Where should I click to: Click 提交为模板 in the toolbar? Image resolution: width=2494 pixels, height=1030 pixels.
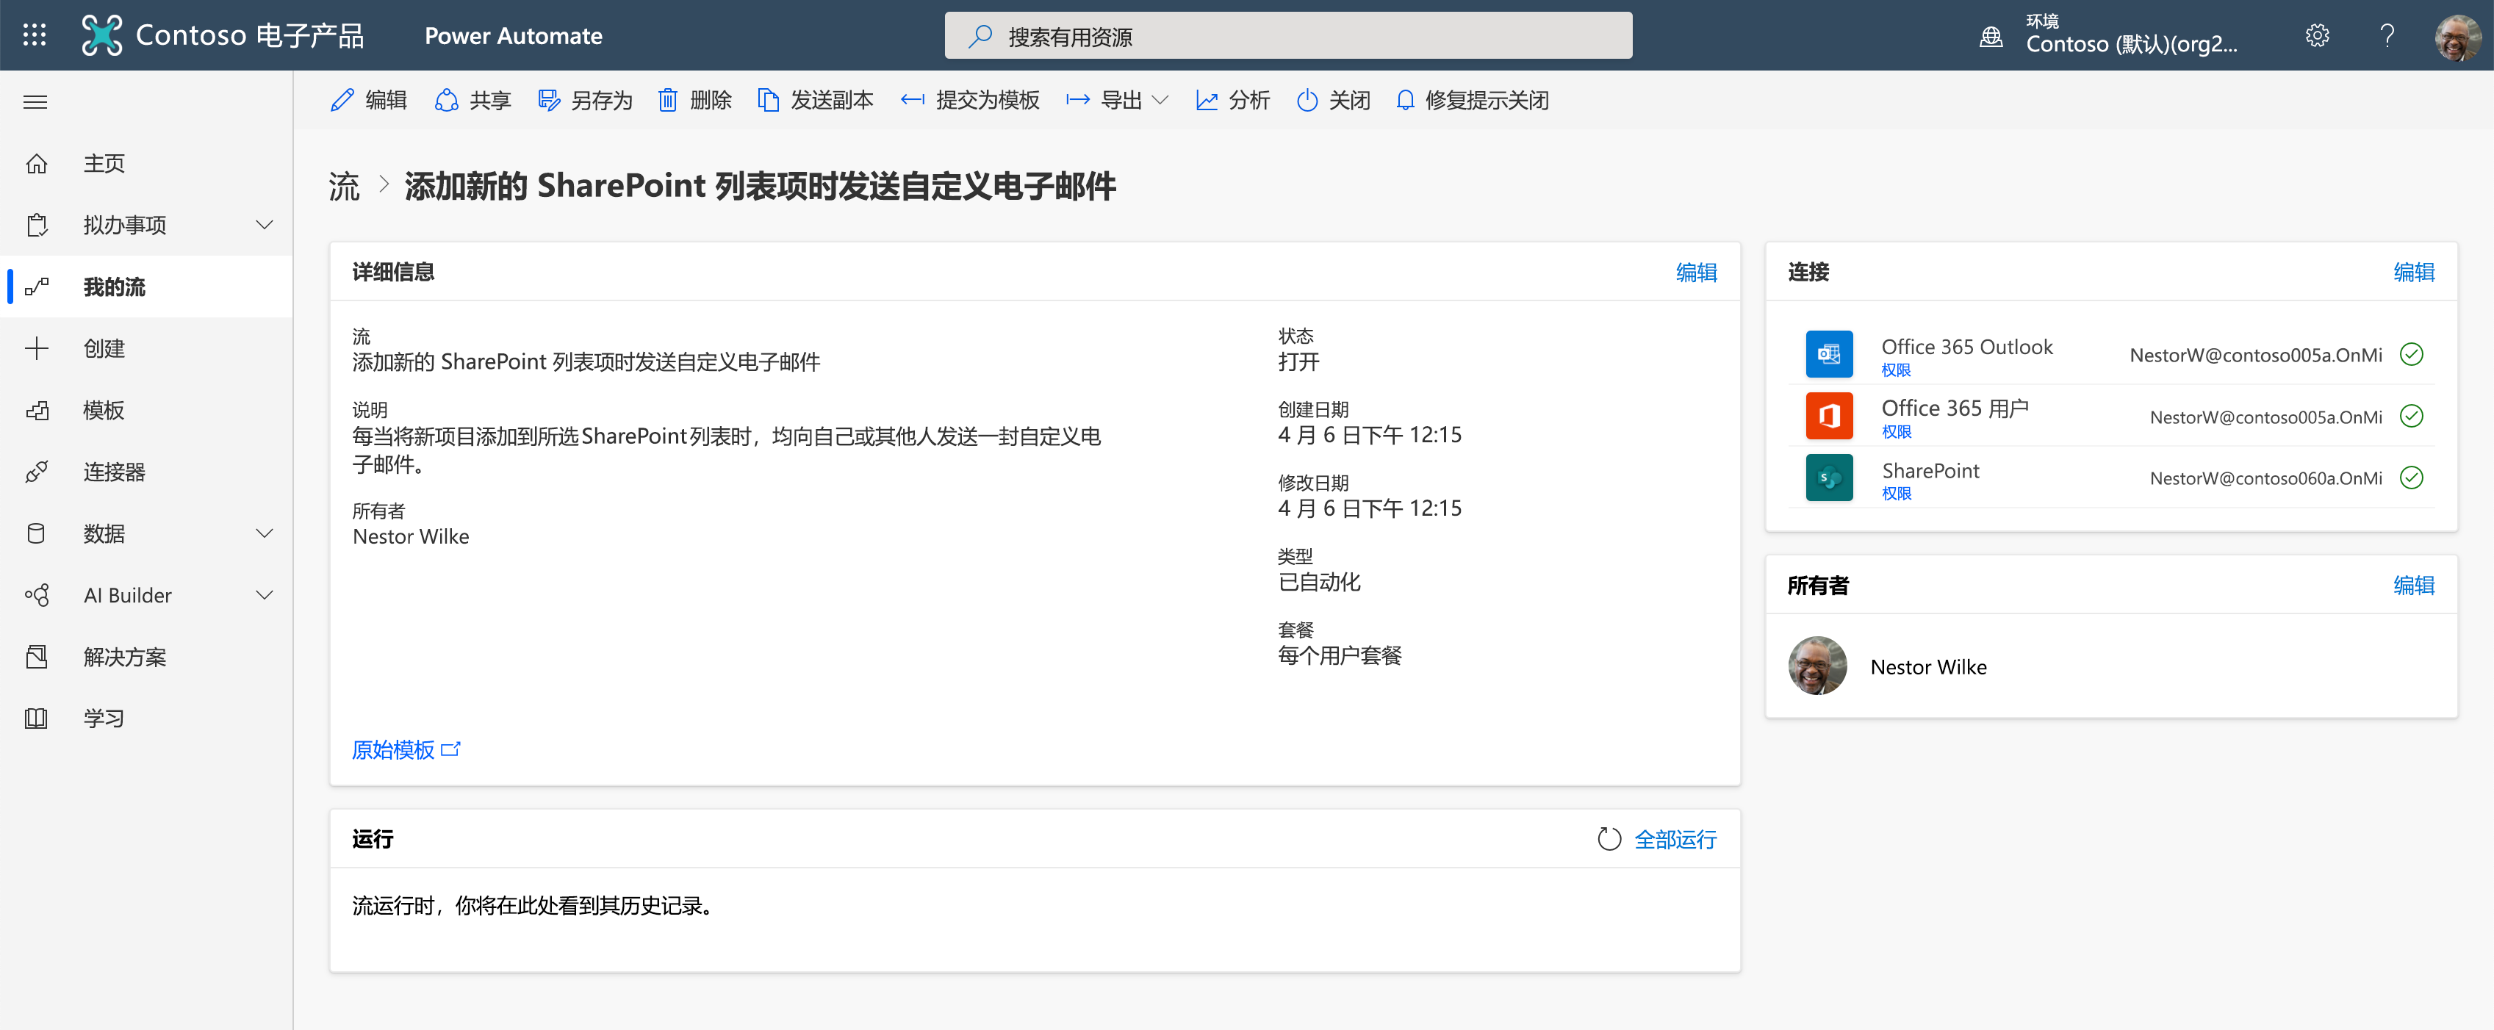[x=970, y=101]
